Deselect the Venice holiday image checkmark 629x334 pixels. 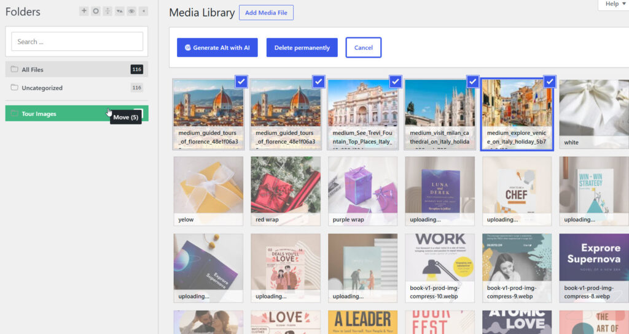click(x=550, y=82)
